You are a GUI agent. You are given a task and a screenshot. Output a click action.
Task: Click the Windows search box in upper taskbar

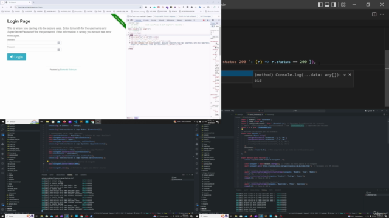[22, 122]
